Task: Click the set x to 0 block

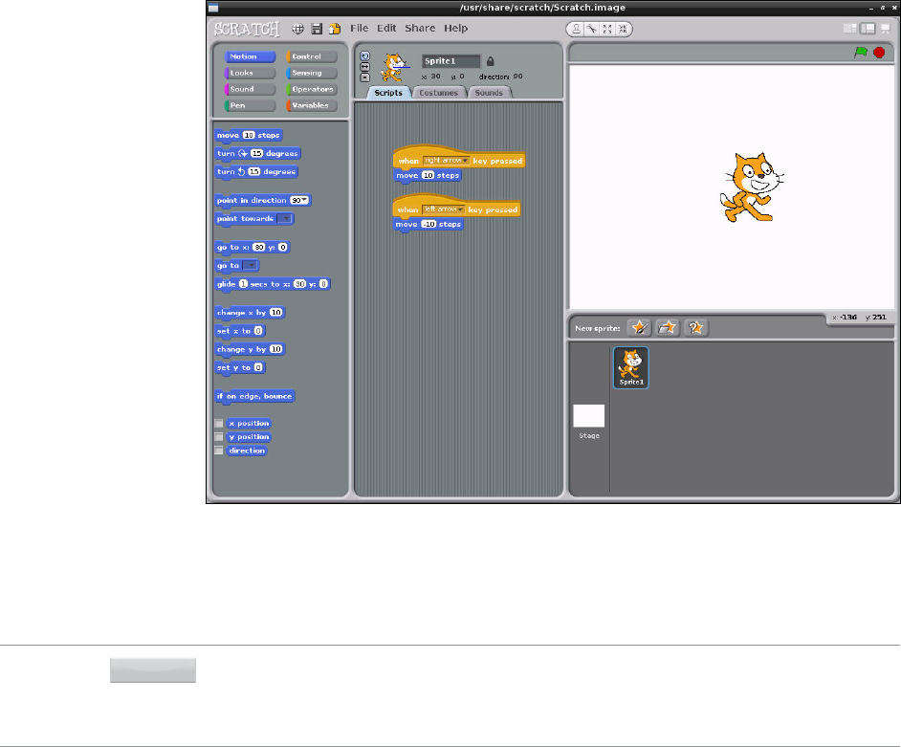Action: coord(240,331)
